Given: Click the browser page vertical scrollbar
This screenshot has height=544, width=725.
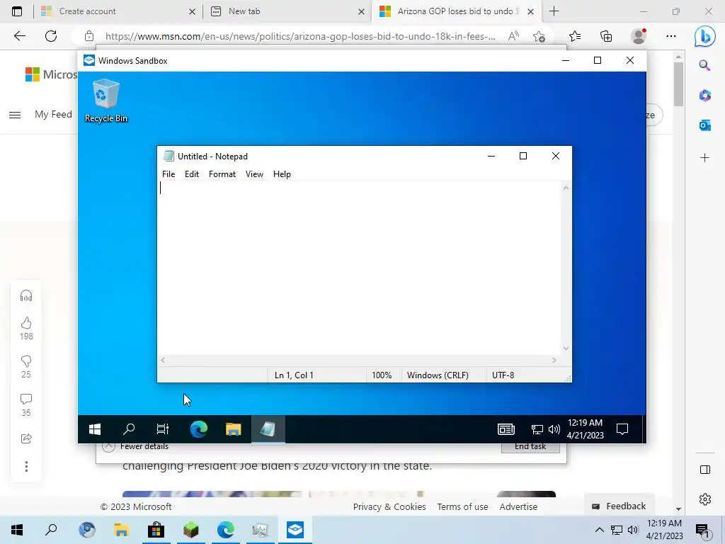Looking at the screenshot, I should coord(678,84).
